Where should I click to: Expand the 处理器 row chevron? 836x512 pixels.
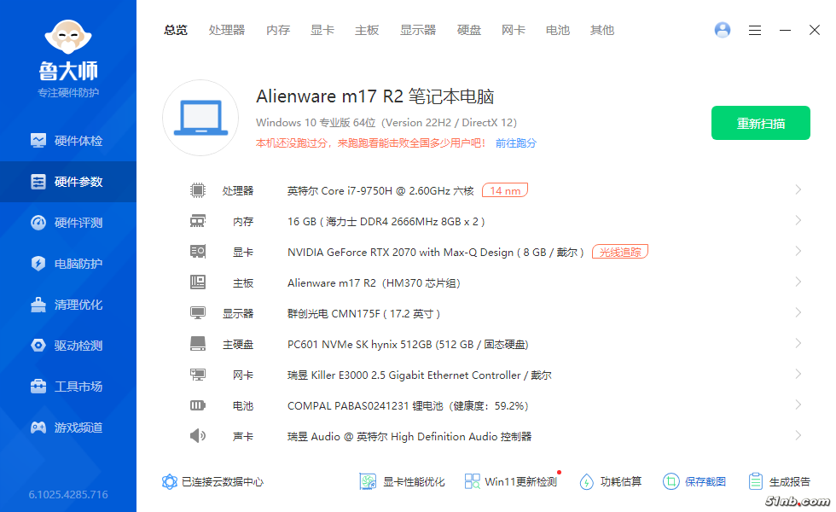click(x=798, y=189)
